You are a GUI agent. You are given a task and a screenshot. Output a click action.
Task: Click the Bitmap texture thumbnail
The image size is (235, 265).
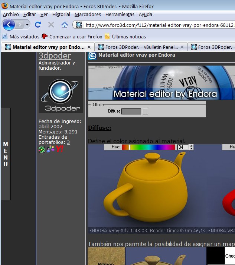pos(107,256)
